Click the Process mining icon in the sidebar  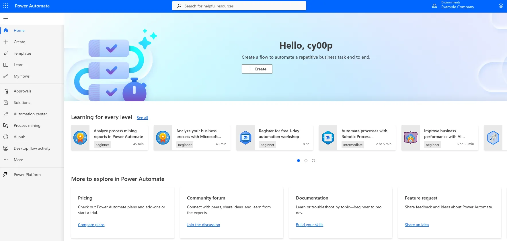coord(6,125)
